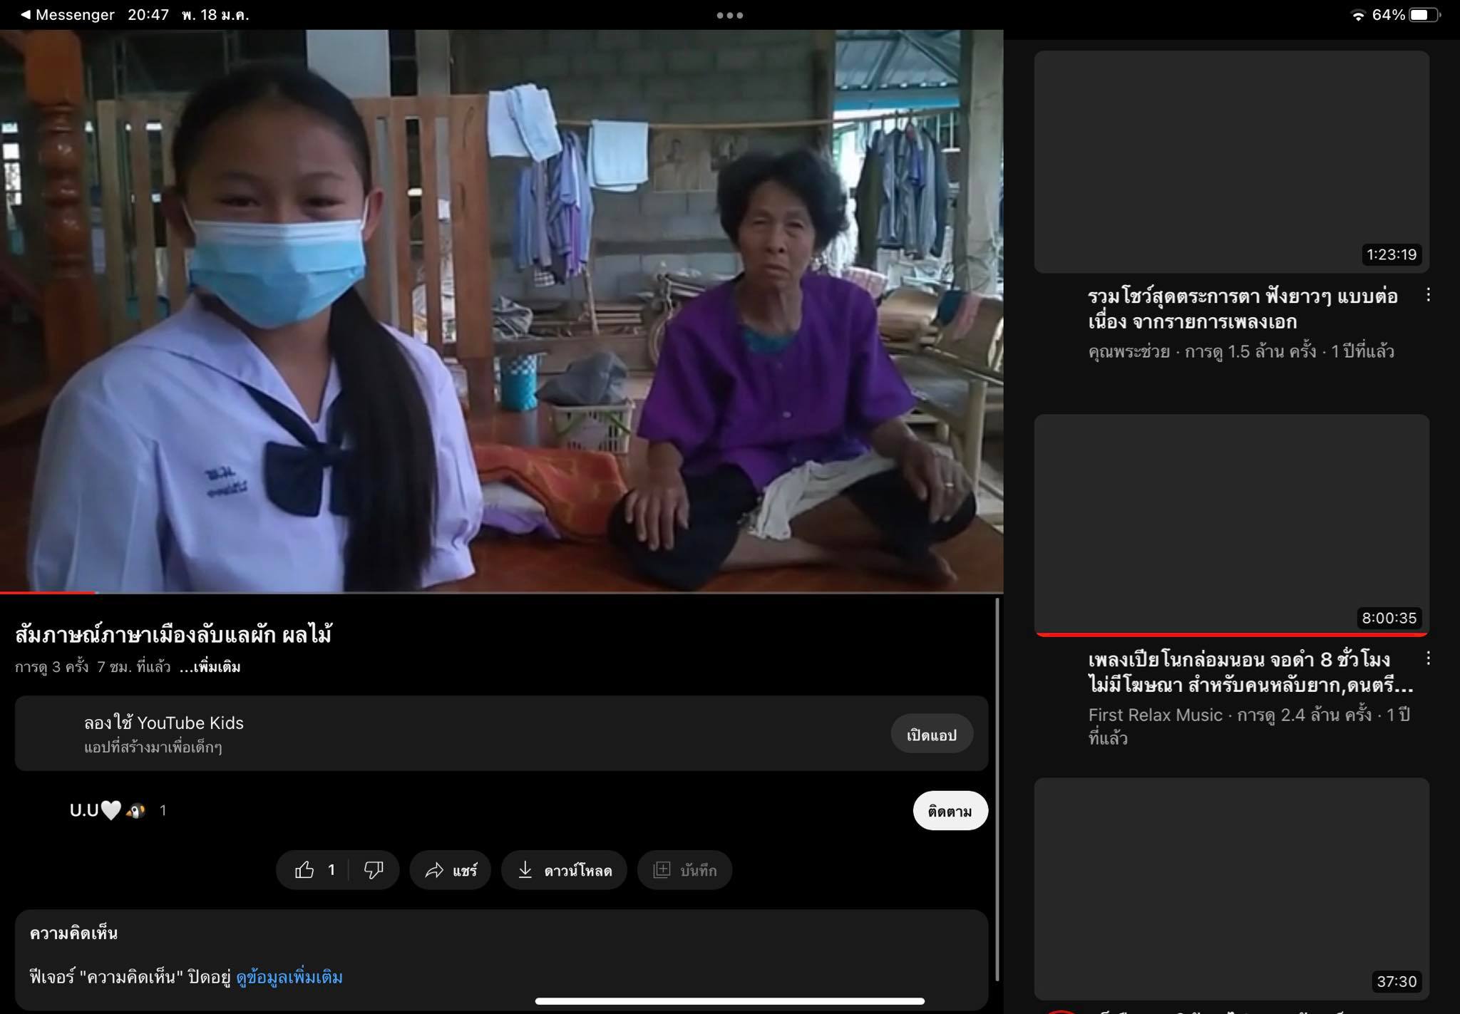Tap the three-dot multitasking indicator at top

[x=729, y=15]
